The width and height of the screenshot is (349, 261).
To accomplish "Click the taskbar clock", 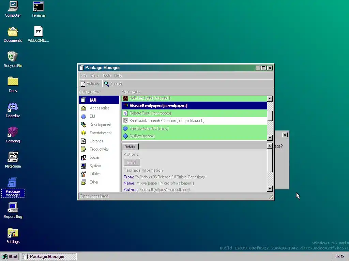I will click(x=340, y=257).
